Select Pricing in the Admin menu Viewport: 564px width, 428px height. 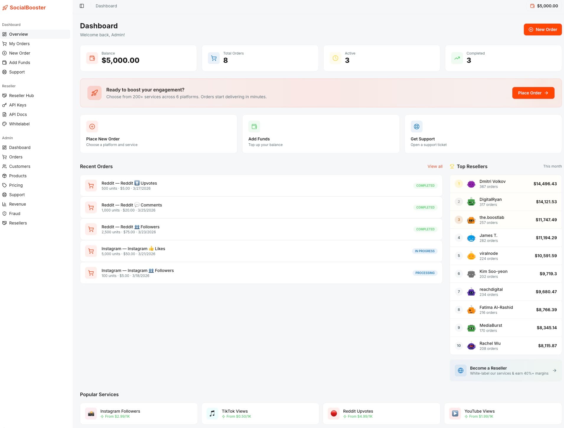tap(16, 185)
